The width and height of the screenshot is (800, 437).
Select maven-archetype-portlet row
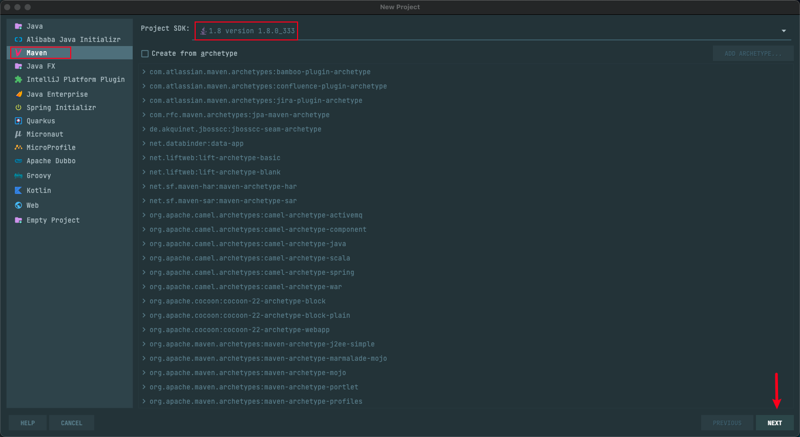pos(466,387)
